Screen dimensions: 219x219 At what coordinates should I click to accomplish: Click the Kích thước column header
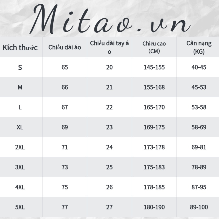tap(20, 47)
